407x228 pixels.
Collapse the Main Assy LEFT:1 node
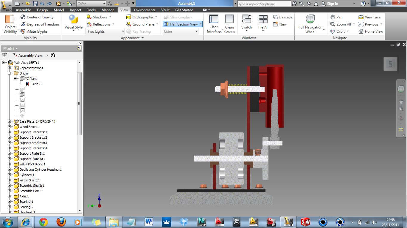pos(4,63)
